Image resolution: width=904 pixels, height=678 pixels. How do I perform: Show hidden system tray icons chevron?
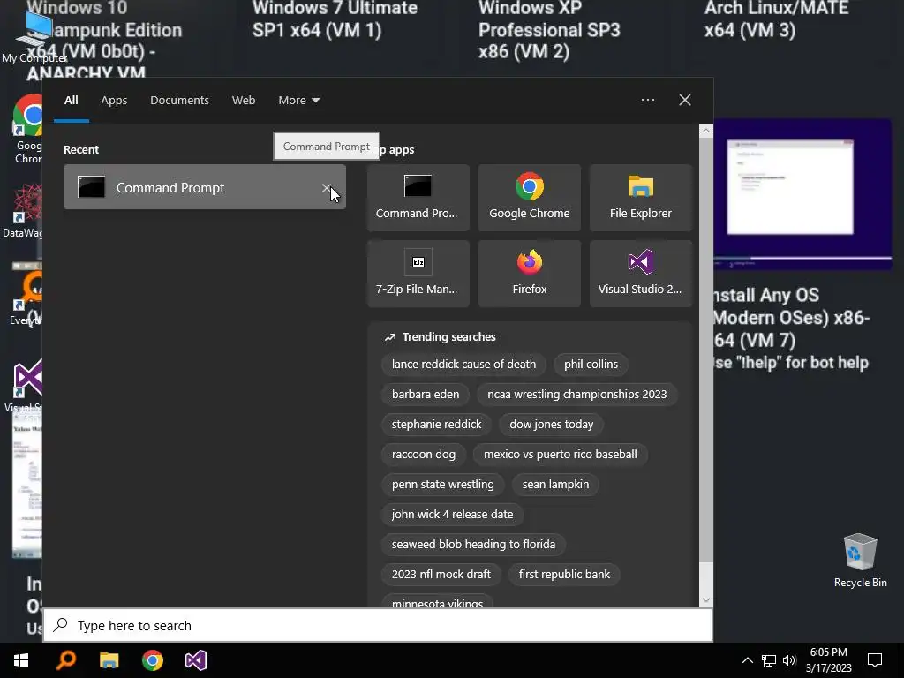(x=747, y=660)
